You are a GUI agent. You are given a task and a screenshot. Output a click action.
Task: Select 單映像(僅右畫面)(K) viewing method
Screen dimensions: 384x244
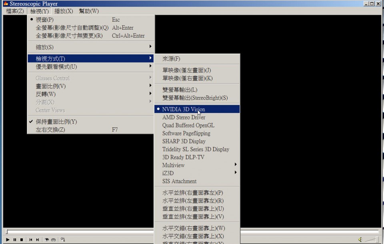[x=197, y=78]
